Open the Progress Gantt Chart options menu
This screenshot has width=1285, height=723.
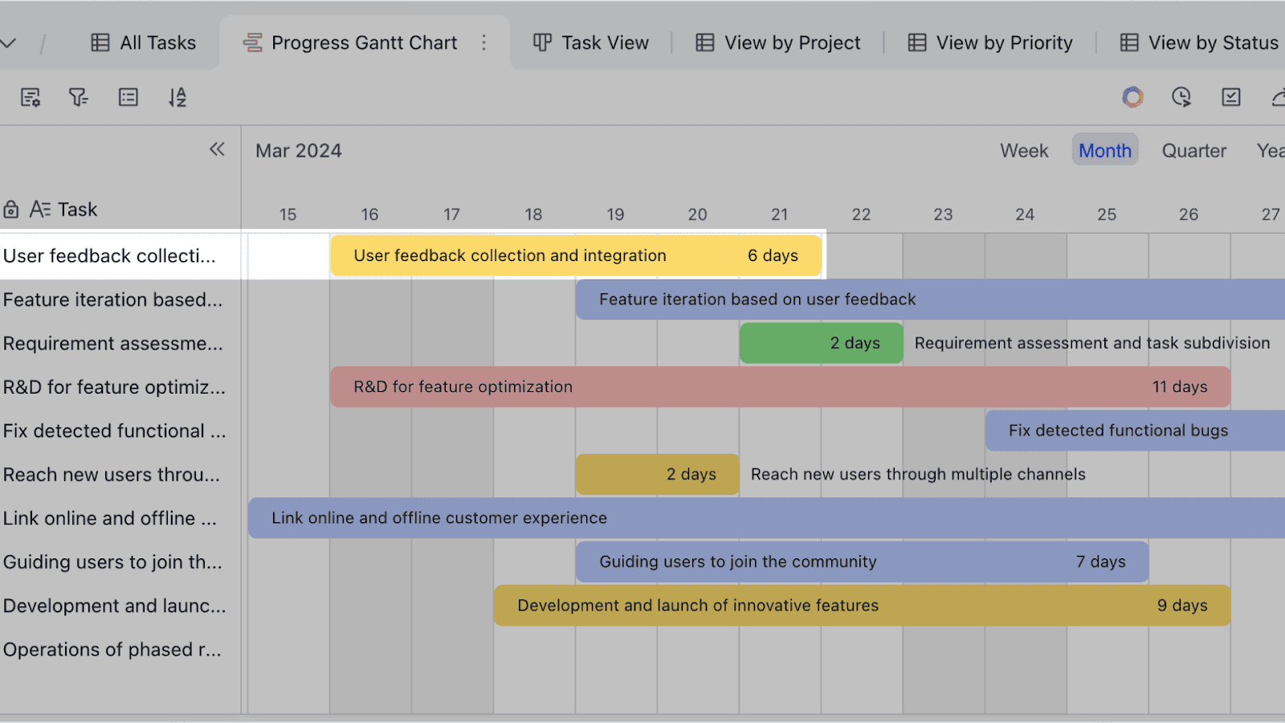pyautogui.click(x=484, y=43)
